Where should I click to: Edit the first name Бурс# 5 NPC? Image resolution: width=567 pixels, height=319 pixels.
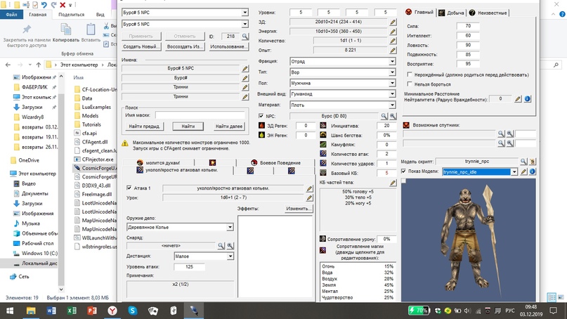coord(245,69)
